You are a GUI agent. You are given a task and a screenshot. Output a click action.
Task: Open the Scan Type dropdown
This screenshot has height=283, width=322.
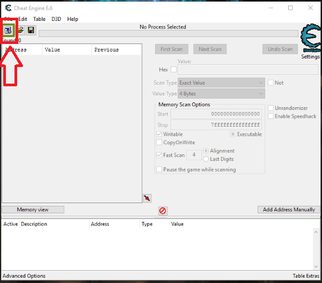tap(221, 83)
